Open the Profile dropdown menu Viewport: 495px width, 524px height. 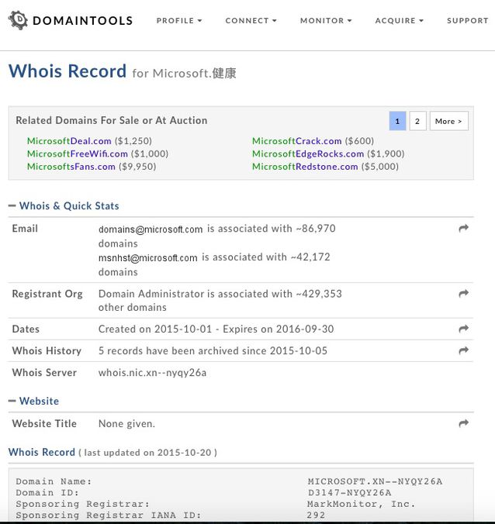point(178,21)
